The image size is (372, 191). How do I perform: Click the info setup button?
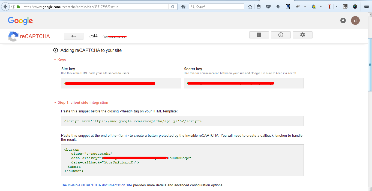click(281, 35)
